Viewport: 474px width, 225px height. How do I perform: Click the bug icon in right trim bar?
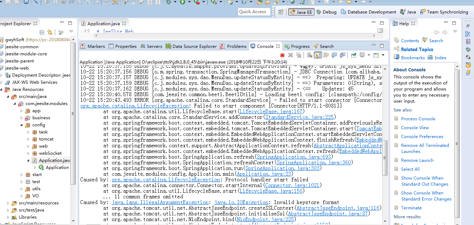(x=468, y=50)
